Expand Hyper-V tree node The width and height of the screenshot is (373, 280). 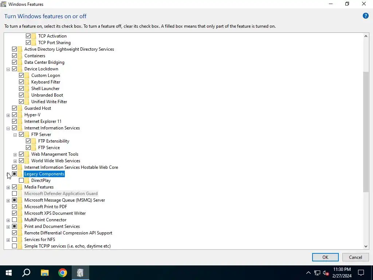click(8, 115)
